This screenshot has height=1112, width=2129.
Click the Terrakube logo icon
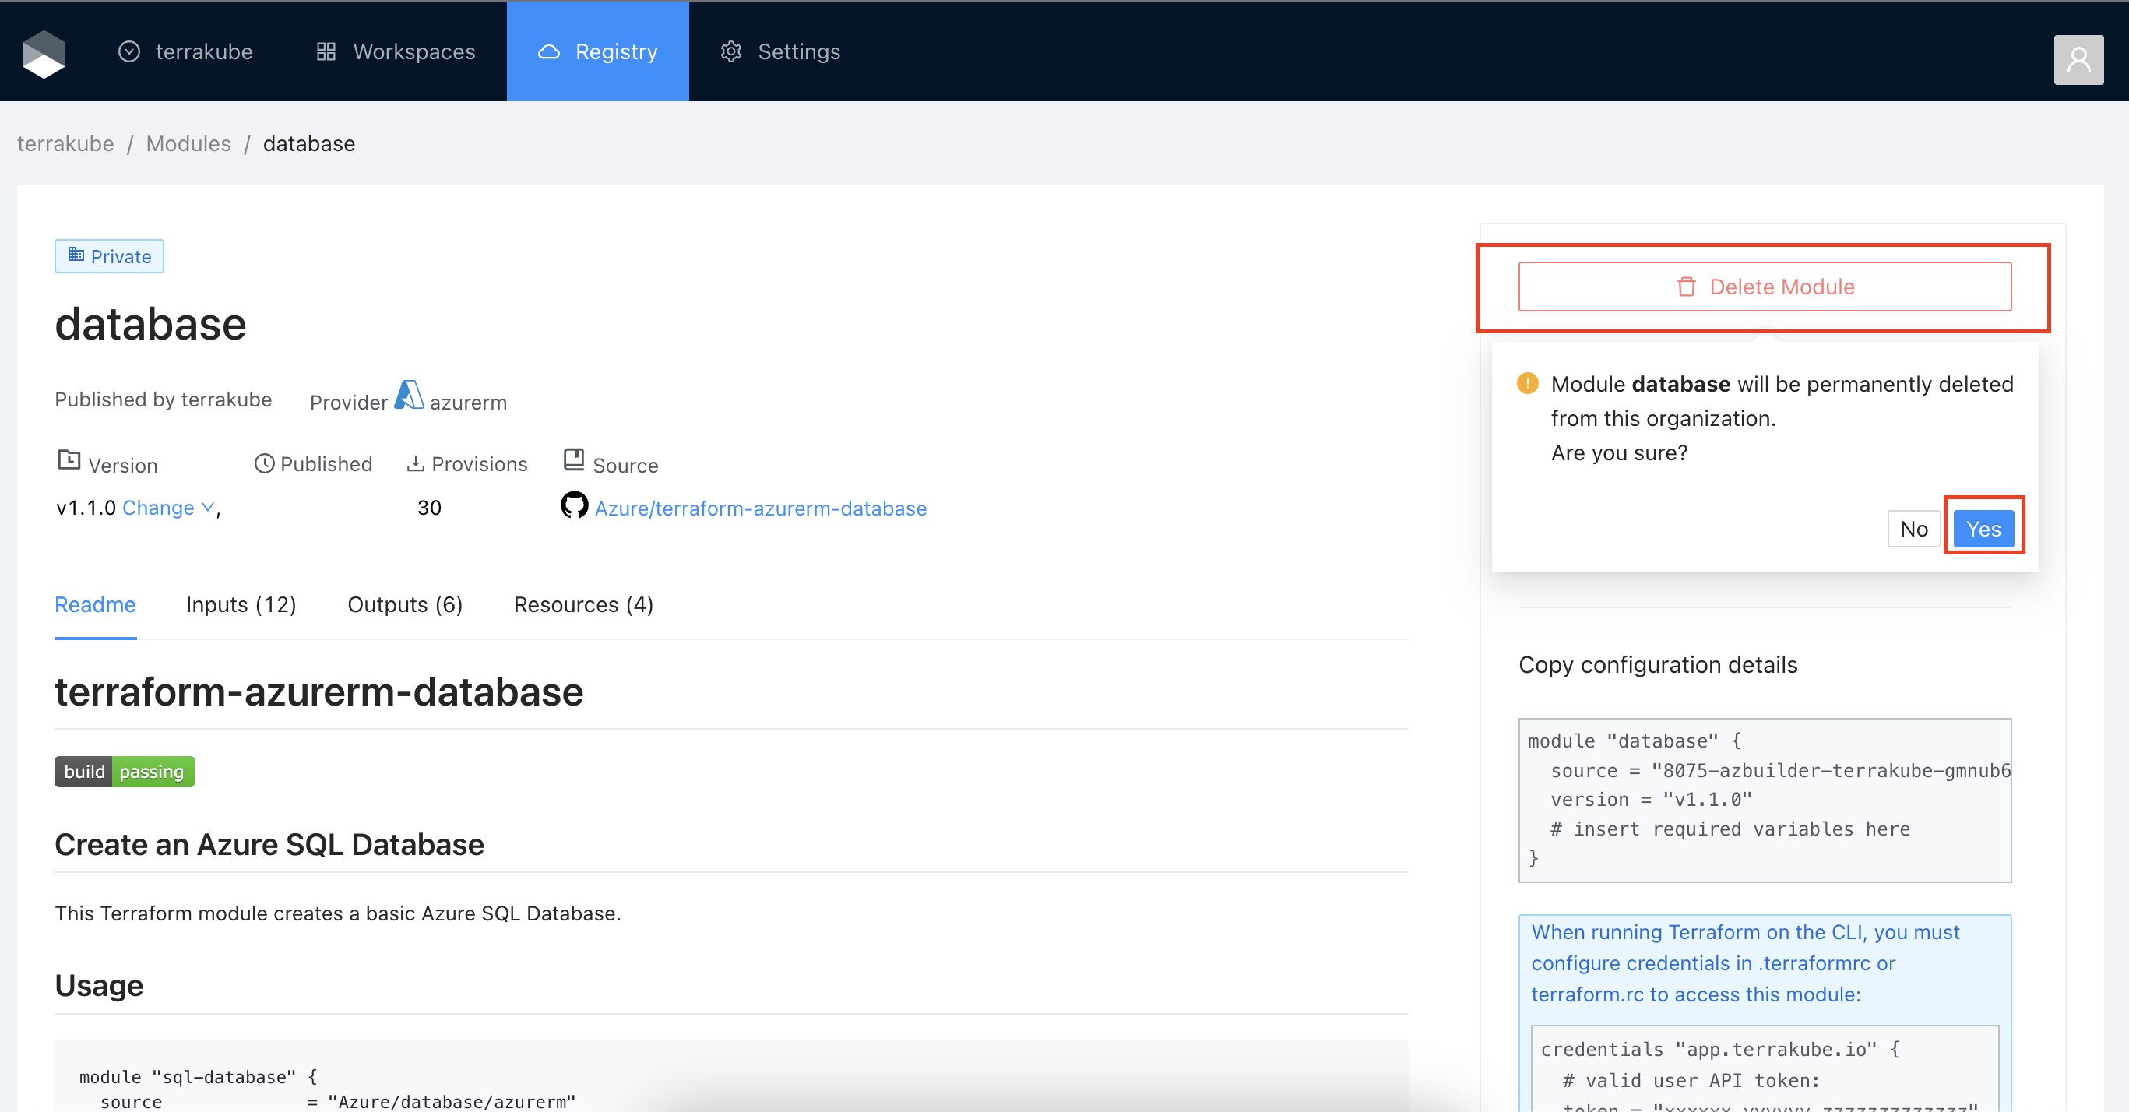pyautogui.click(x=44, y=53)
